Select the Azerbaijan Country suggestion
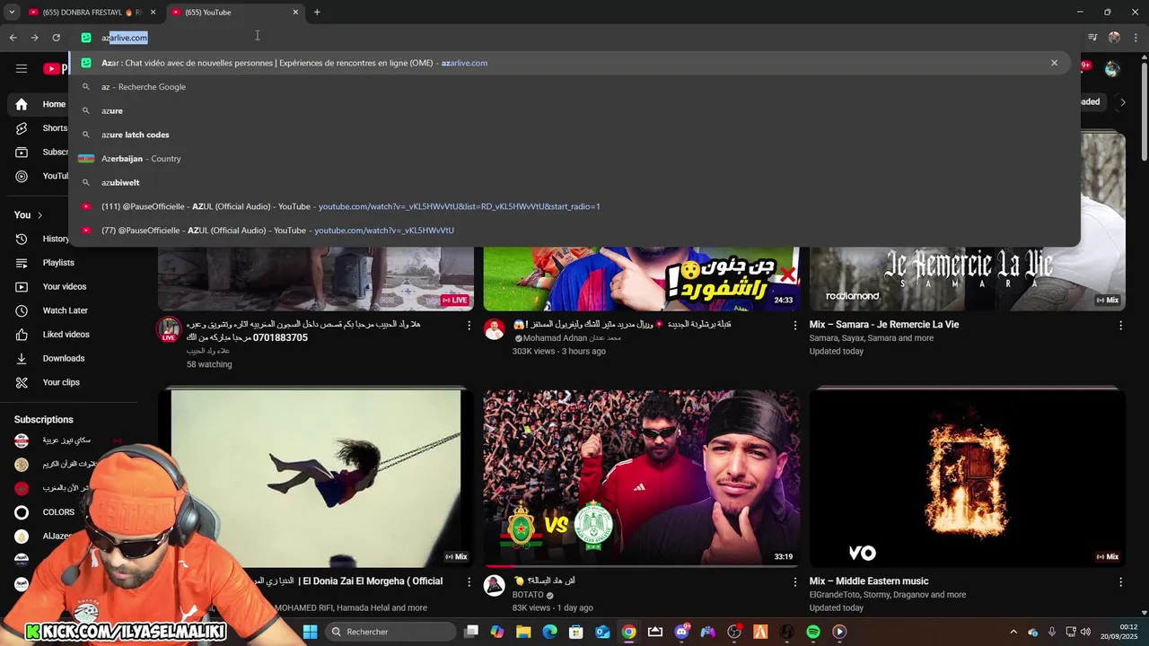The width and height of the screenshot is (1149, 646). pyautogui.click(x=574, y=159)
